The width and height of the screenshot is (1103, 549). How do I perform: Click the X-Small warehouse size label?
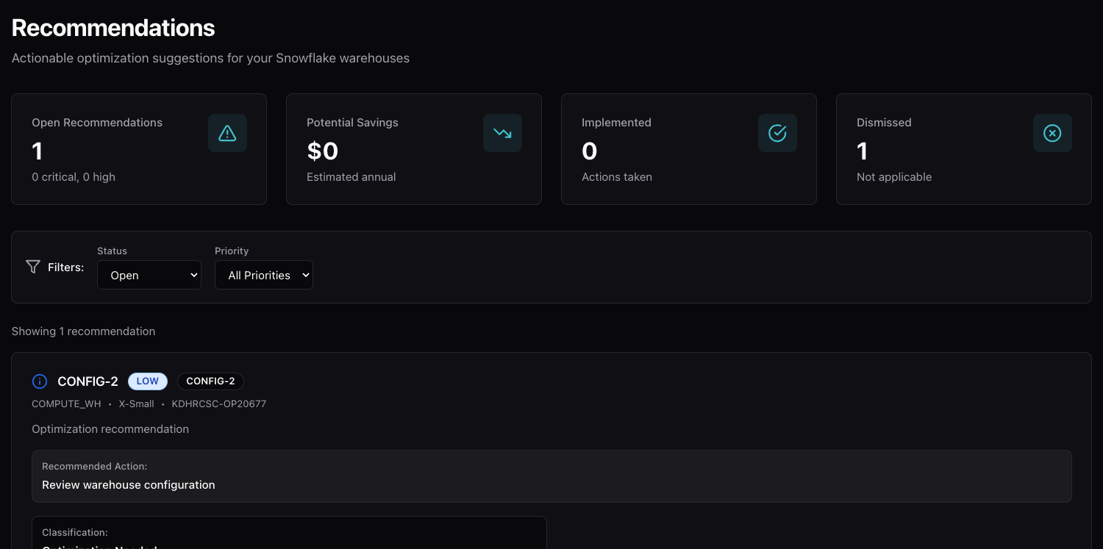pos(137,404)
